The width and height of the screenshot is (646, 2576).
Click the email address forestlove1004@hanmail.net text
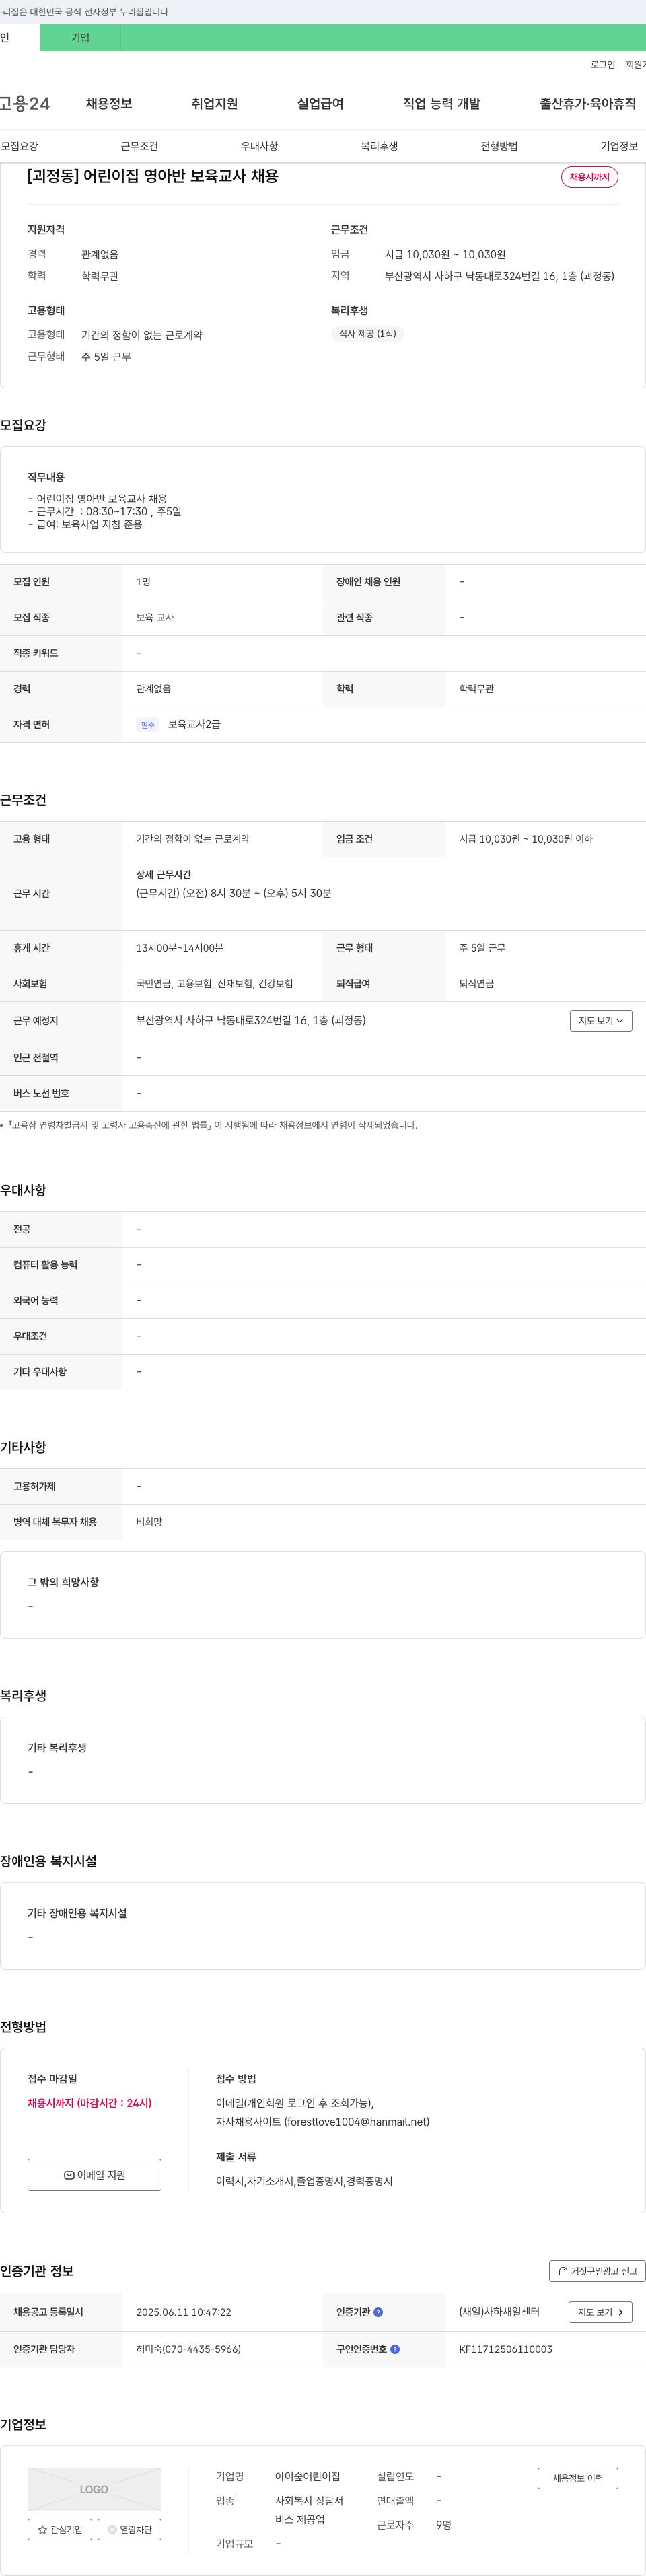(357, 2122)
